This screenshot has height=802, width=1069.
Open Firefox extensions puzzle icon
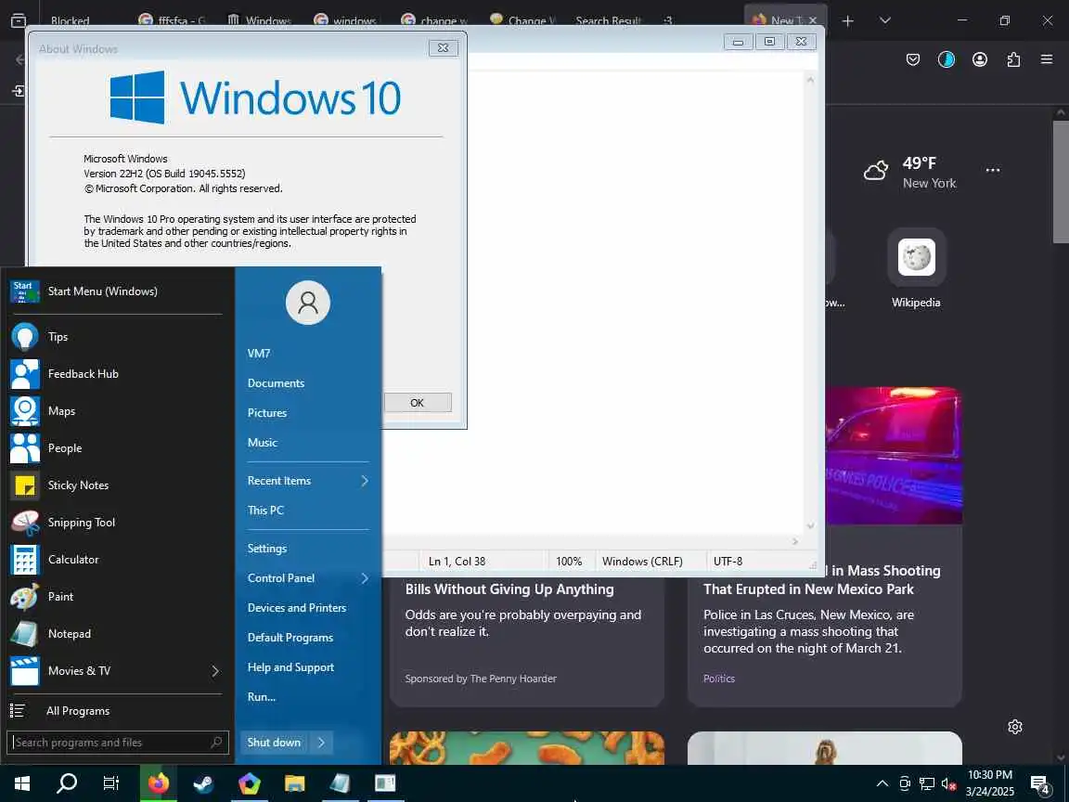pos(1013,60)
